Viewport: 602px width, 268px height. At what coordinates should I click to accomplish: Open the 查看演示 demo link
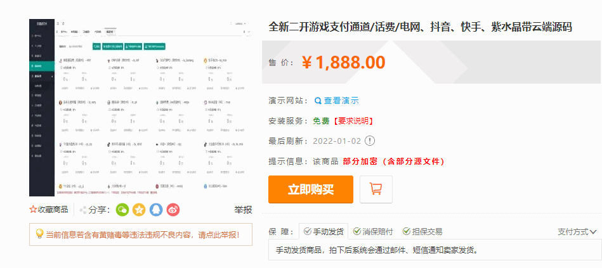(x=341, y=101)
